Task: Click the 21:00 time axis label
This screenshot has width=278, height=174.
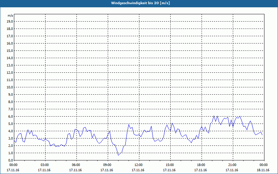Action: 233,165
